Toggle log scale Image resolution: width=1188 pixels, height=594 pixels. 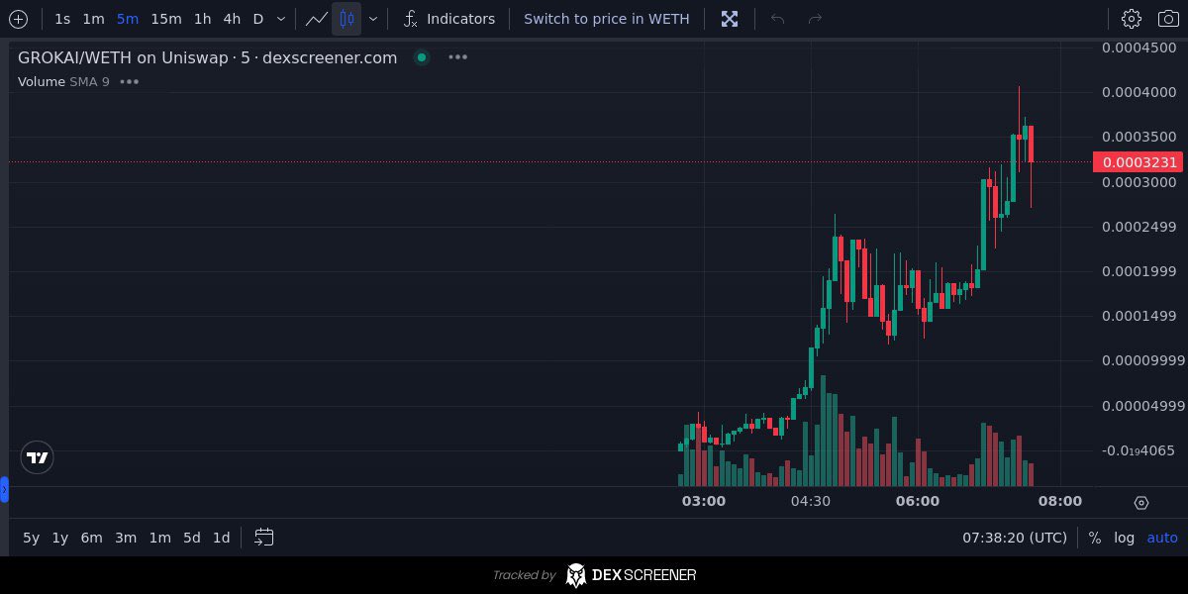(1125, 538)
